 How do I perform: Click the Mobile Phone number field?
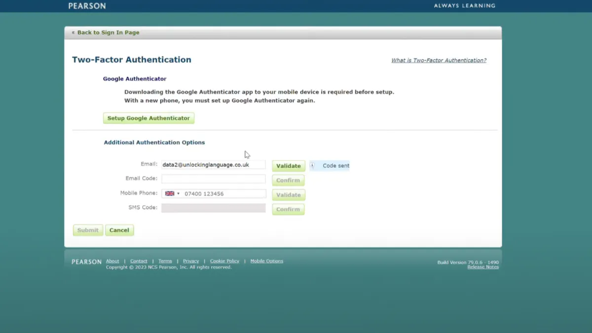click(224, 194)
